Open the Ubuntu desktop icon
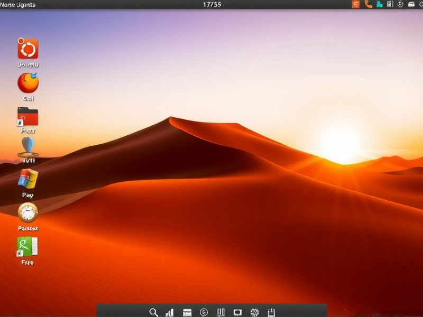This screenshot has height=317, width=423. tap(28, 49)
